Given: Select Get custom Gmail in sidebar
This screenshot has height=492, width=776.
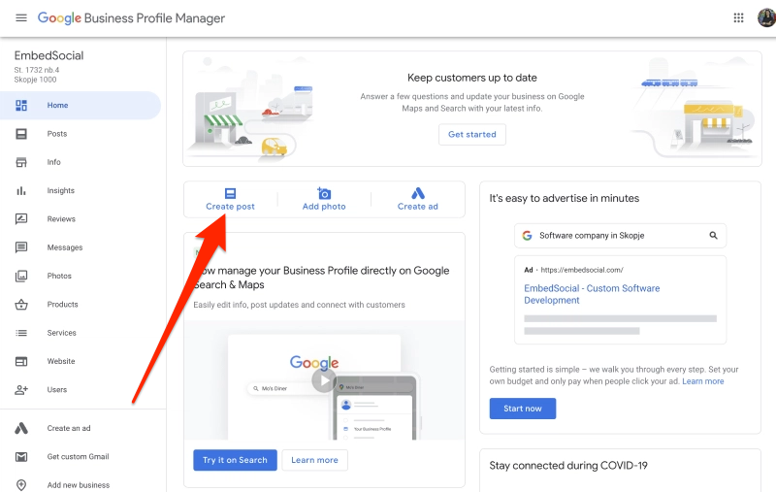Looking at the screenshot, I should [x=81, y=457].
